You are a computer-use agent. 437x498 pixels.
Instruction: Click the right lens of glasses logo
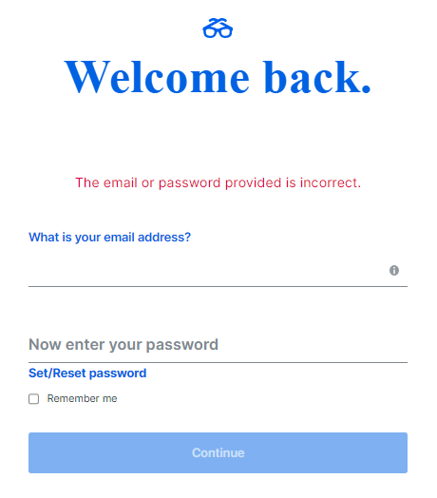click(225, 31)
